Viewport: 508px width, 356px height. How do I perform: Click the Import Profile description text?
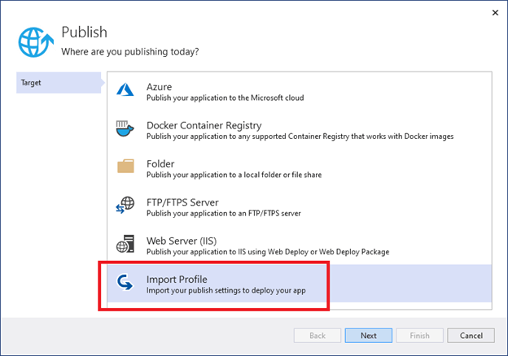[226, 290]
